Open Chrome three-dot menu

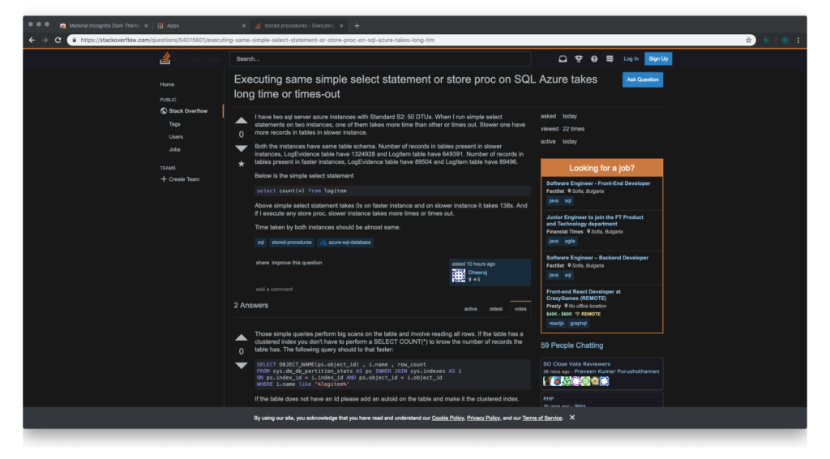pyautogui.click(x=798, y=41)
